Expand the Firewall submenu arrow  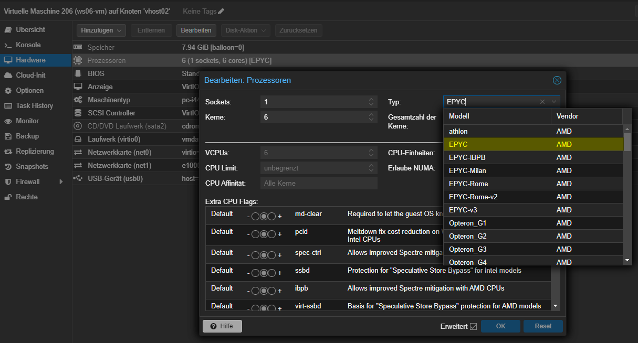tap(61, 181)
